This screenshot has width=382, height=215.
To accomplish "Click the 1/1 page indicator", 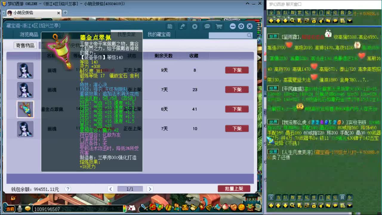I will point(130,189).
